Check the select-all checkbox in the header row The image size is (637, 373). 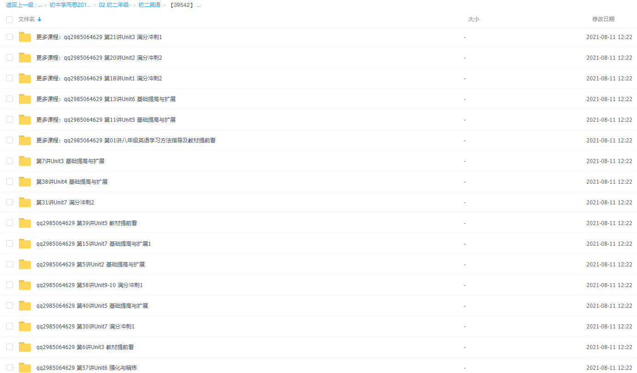pos(10,19)
